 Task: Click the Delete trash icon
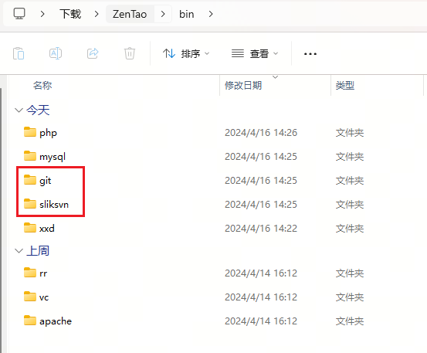click(130, 53)
